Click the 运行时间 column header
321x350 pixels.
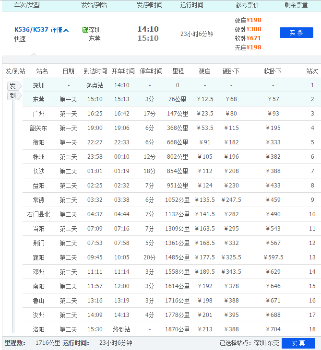(x=191, y=5)
